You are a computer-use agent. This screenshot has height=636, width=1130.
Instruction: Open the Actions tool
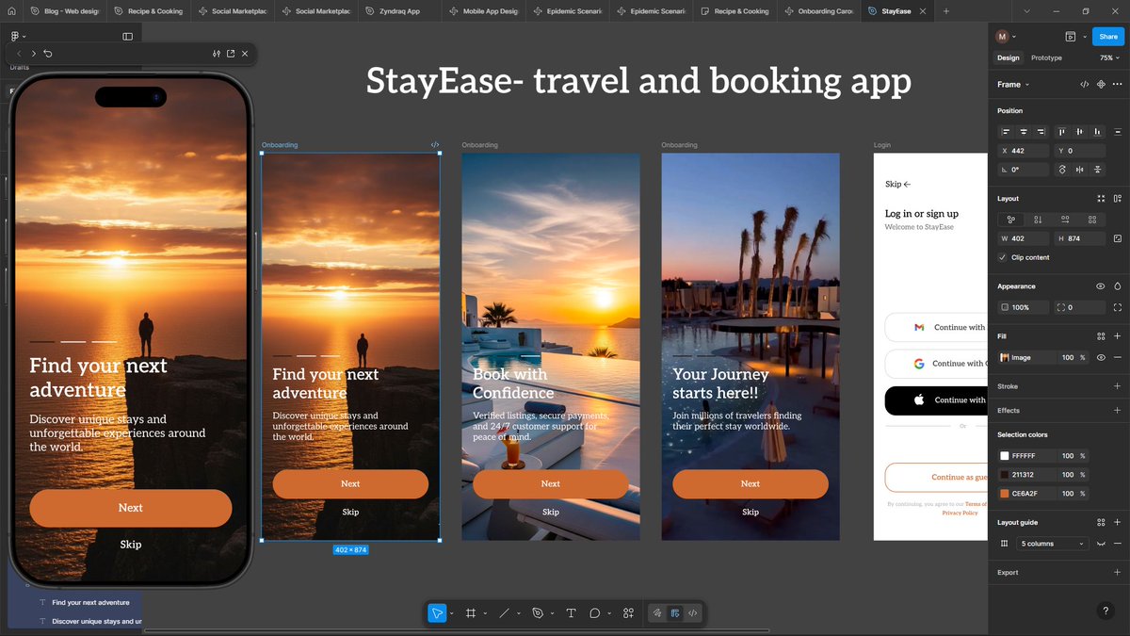click(628, 612)
